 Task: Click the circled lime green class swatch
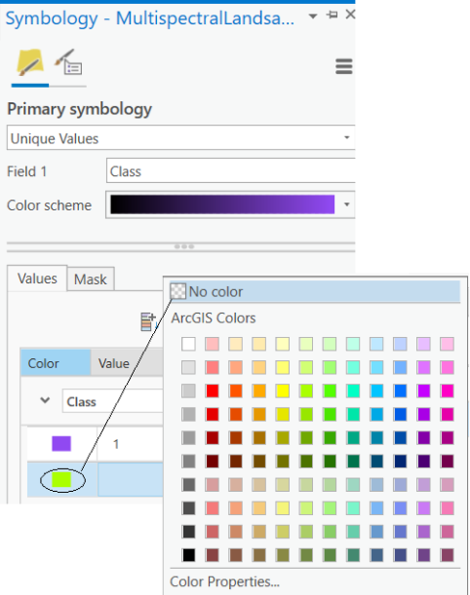coord(61,480)
